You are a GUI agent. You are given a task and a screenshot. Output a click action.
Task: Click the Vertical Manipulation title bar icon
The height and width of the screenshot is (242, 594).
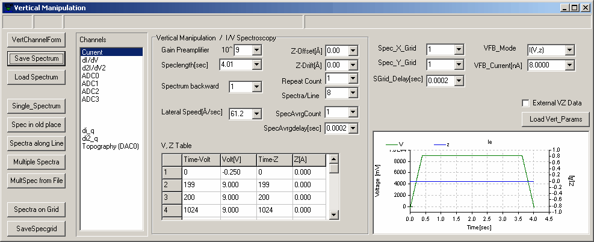(7, 8)
